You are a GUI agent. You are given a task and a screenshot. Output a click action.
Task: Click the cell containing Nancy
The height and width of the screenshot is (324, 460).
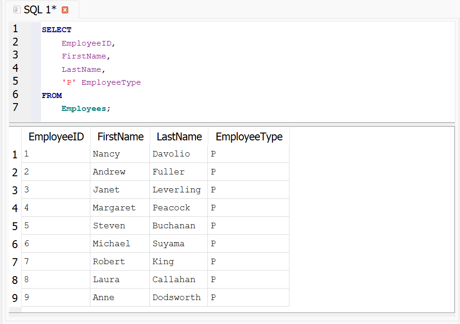pyautogui.click(x=106, y=154)
